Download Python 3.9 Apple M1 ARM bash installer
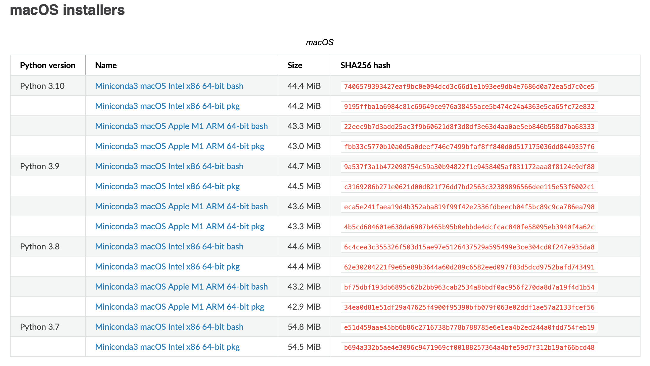The width and height of the screenshot is (650, 366). [x=182, y=206]
